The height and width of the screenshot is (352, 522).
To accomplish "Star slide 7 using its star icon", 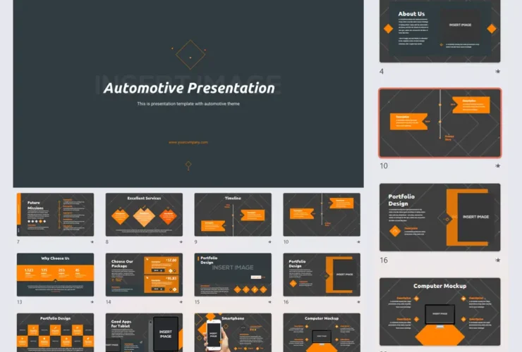I will point(92,242).
